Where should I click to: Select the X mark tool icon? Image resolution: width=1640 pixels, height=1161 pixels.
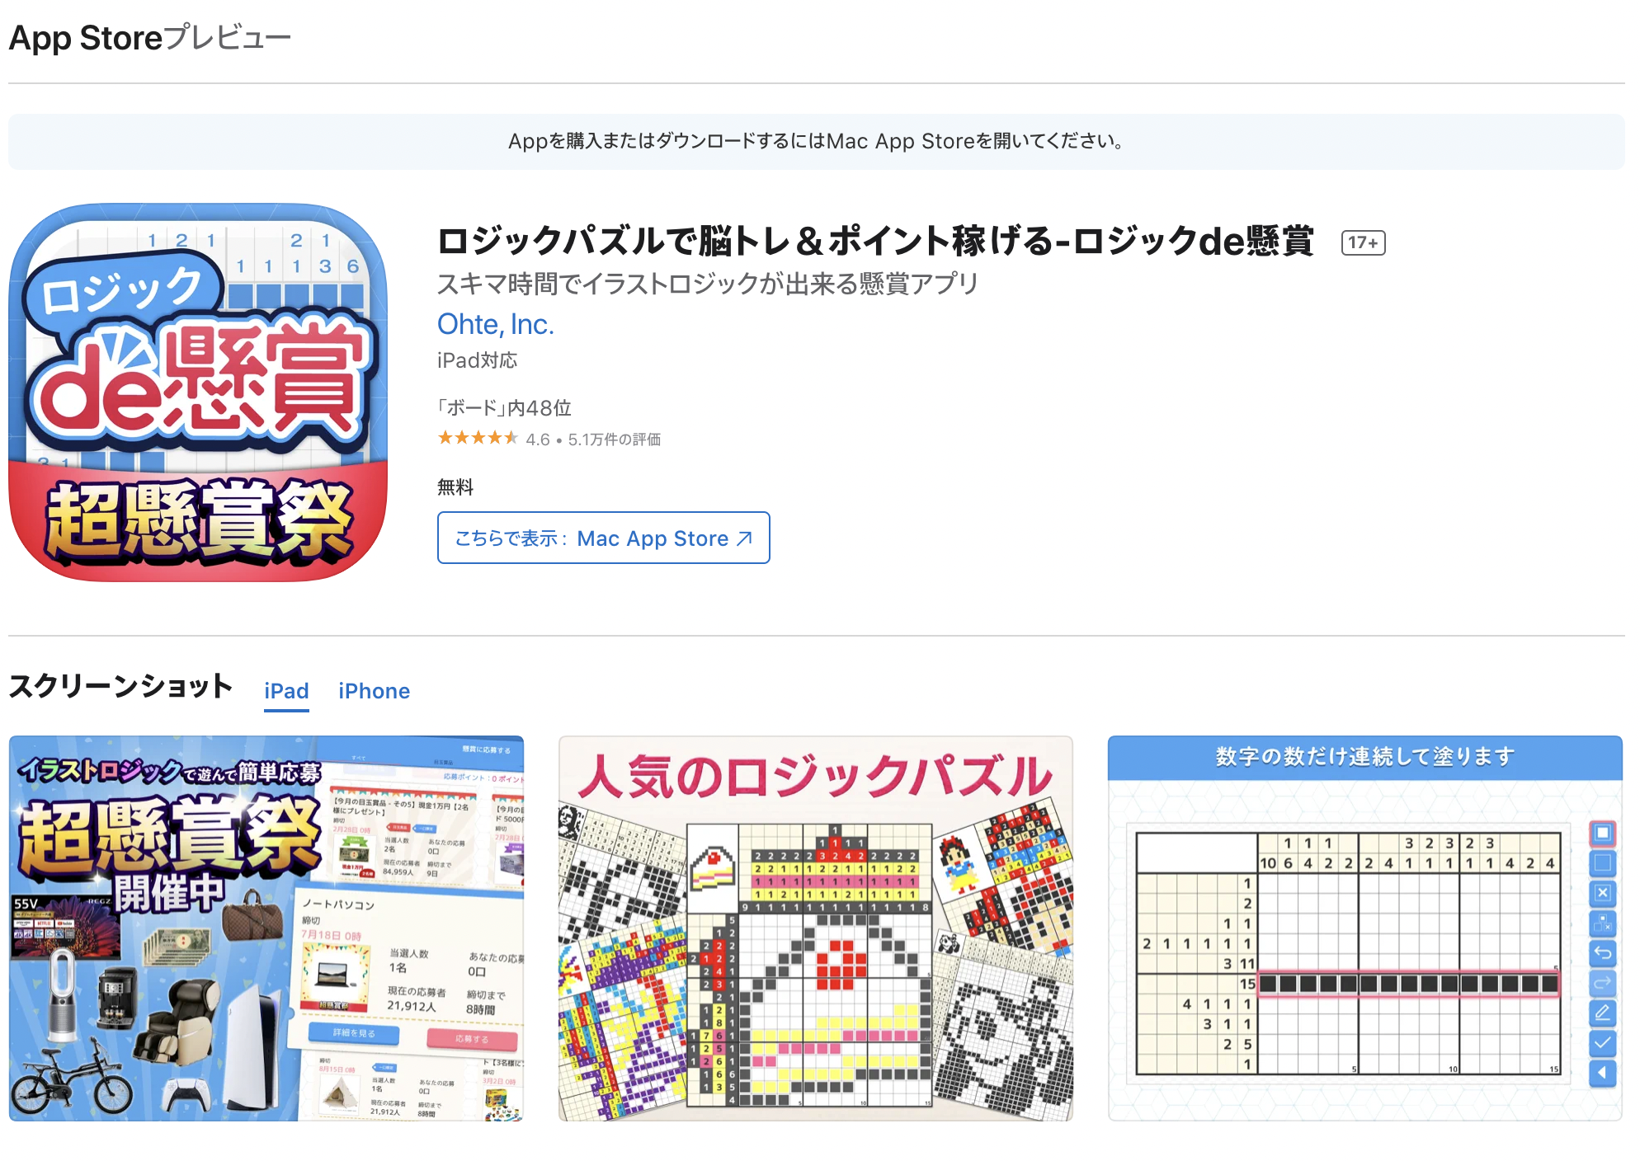click(1602, 893)
